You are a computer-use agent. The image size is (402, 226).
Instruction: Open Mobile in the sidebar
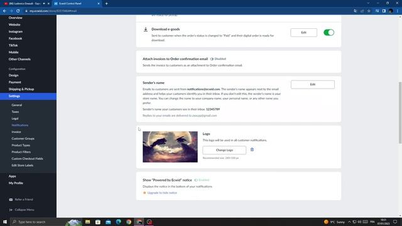tap(14, 52)
